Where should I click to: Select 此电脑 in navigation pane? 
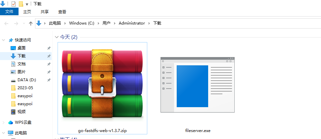click(x=21, y=133)
